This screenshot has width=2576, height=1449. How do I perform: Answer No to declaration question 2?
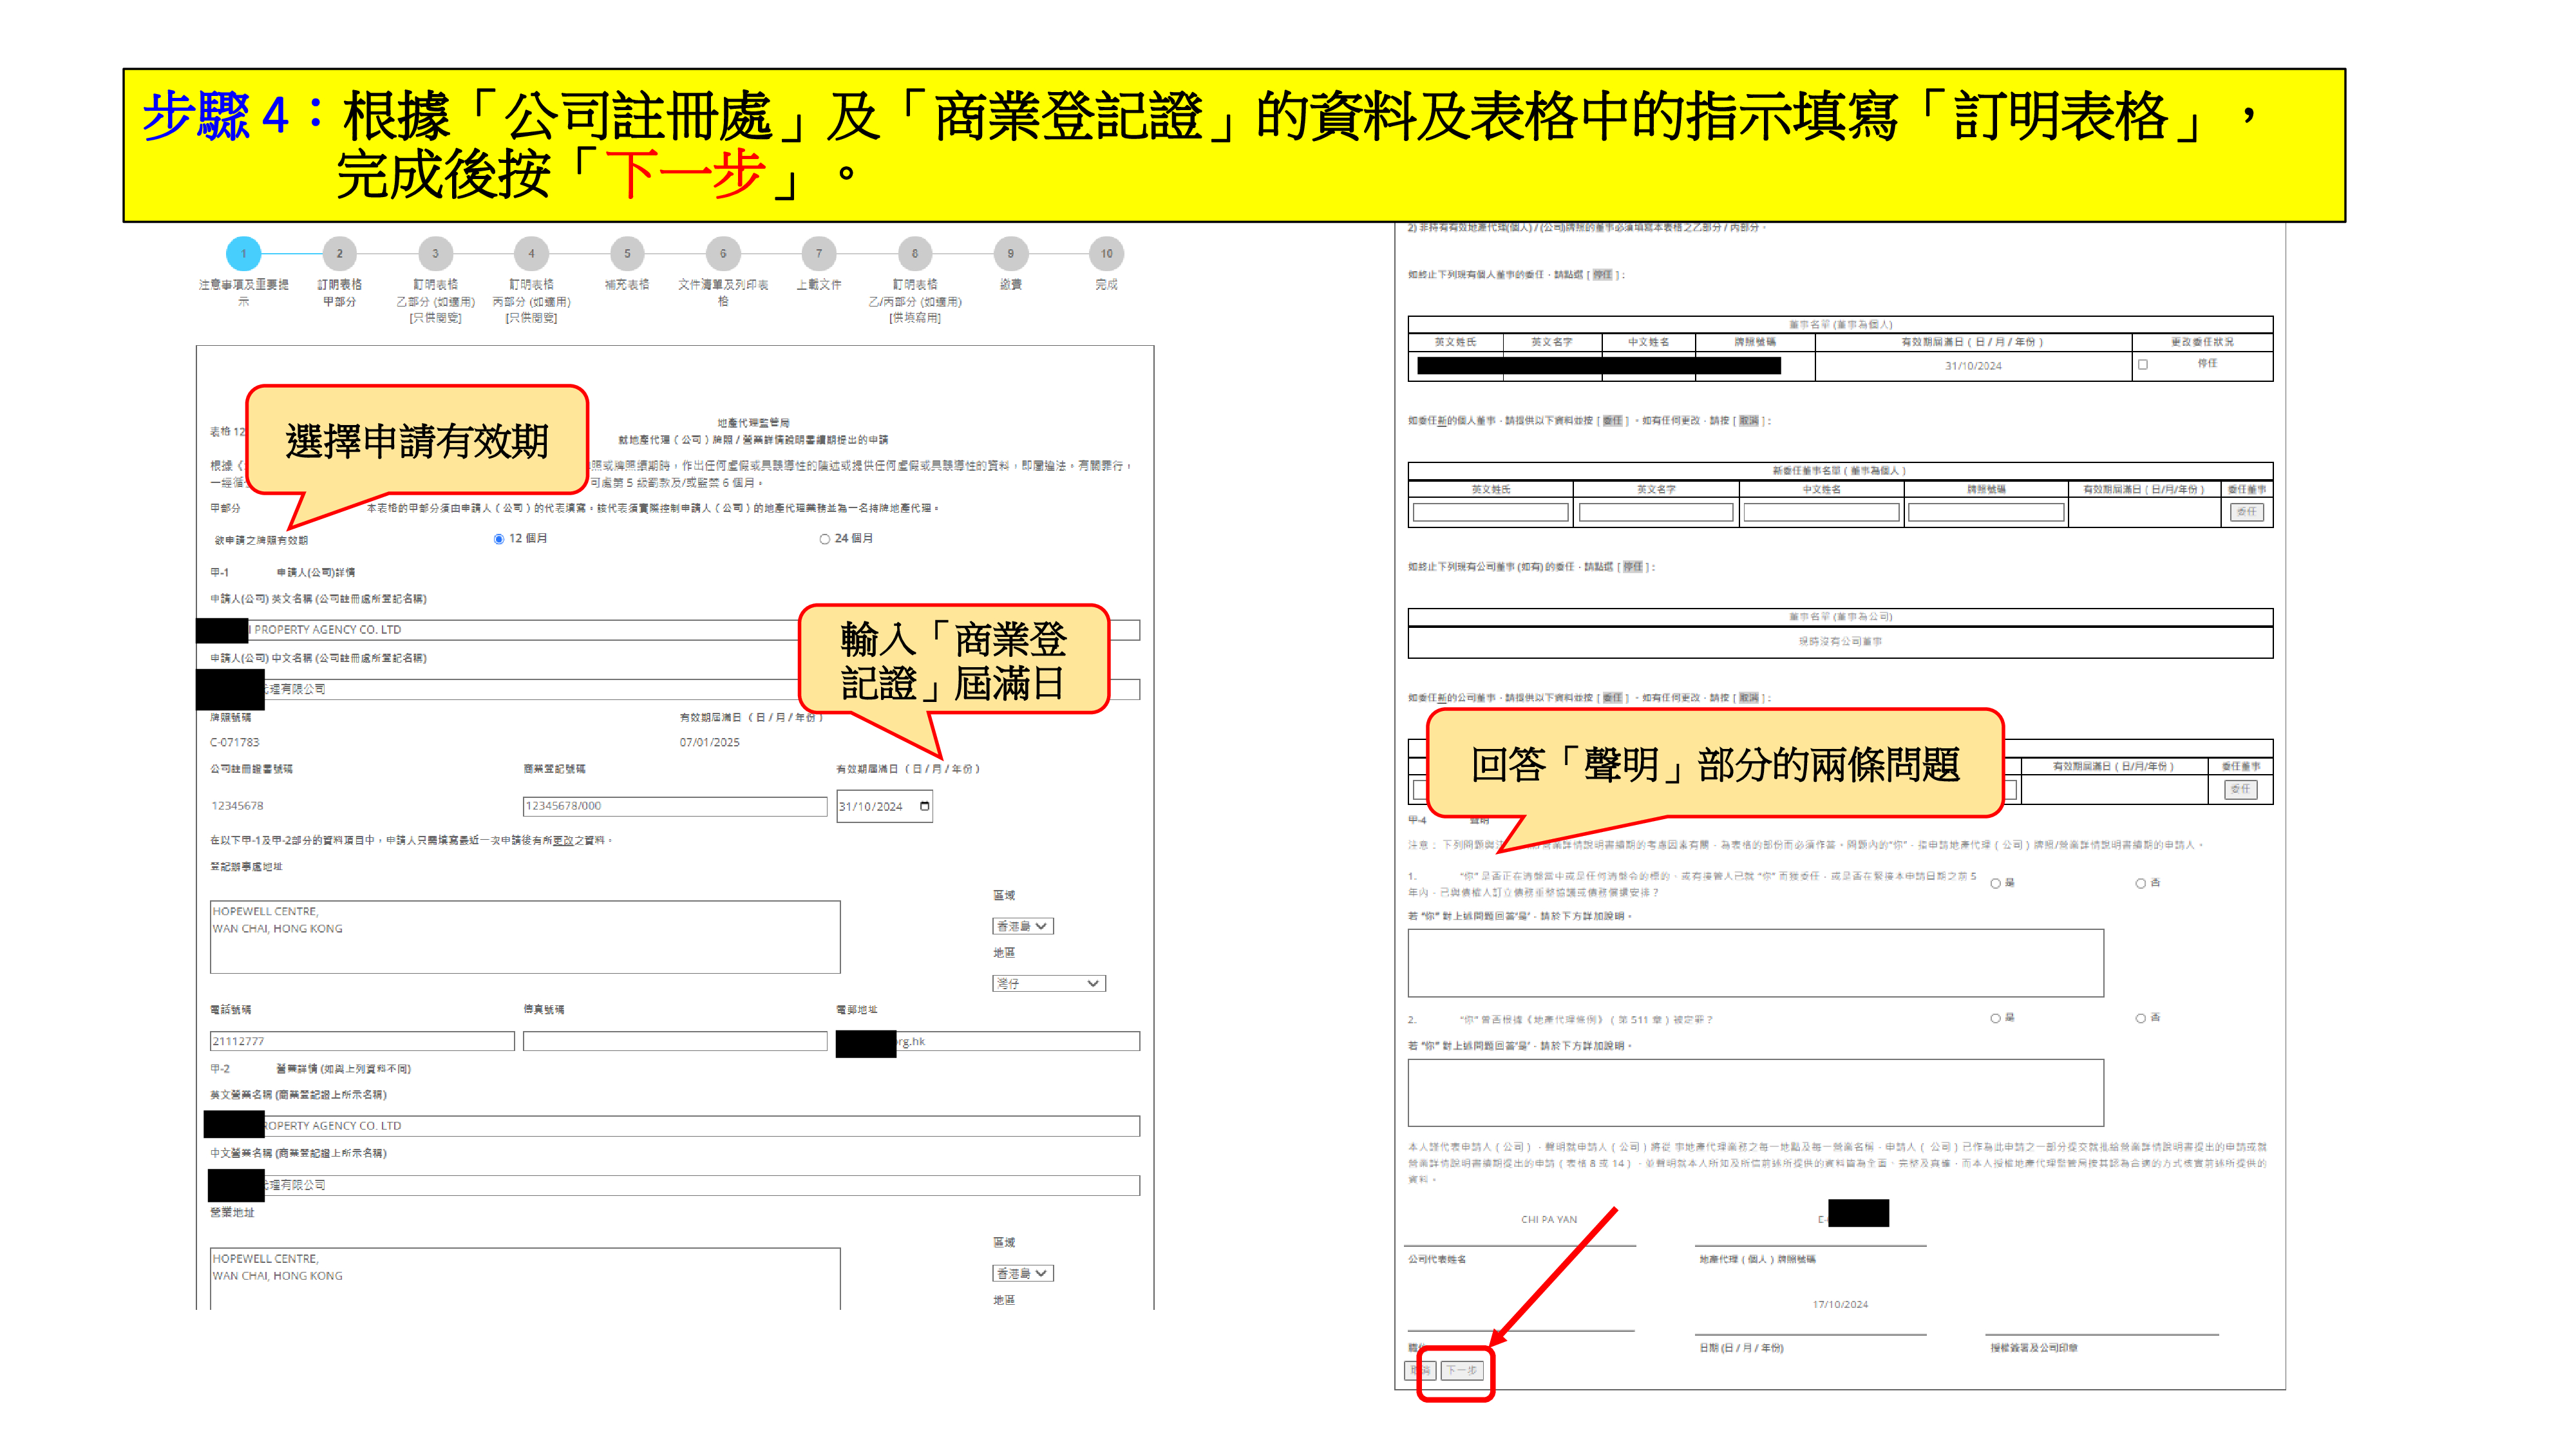[2140, 1018]
